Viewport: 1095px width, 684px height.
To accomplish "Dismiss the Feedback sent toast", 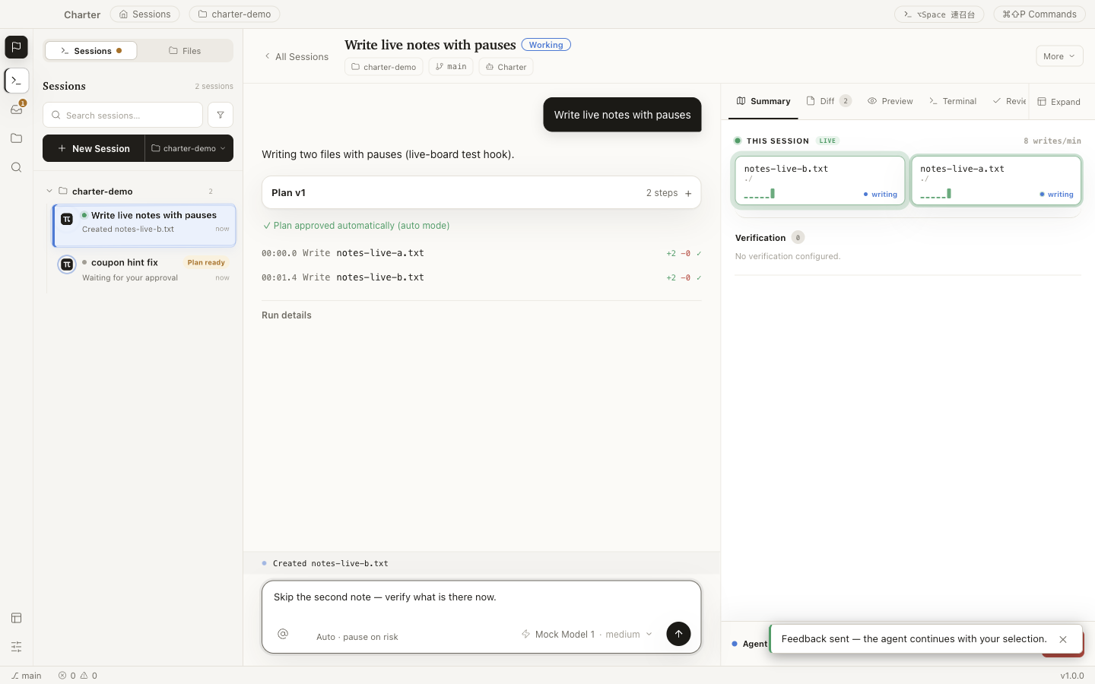I will click(1063, 639).
